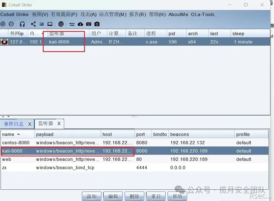
Task: Select the zx listener row
Action: [x=135, y=167]
